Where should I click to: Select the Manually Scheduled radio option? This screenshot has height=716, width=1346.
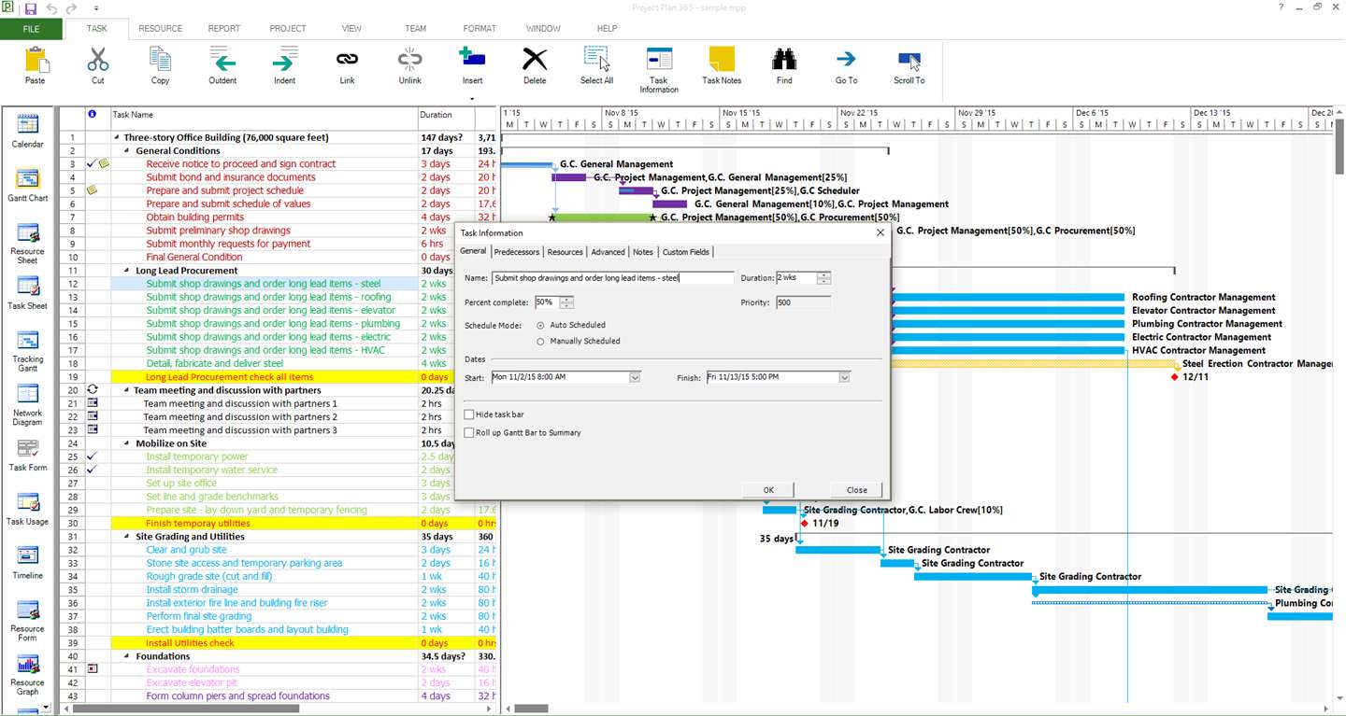click(540, 342)
